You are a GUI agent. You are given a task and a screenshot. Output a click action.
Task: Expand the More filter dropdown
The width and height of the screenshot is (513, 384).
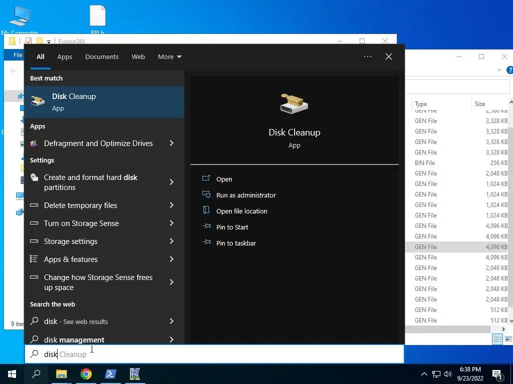[169, 57]
